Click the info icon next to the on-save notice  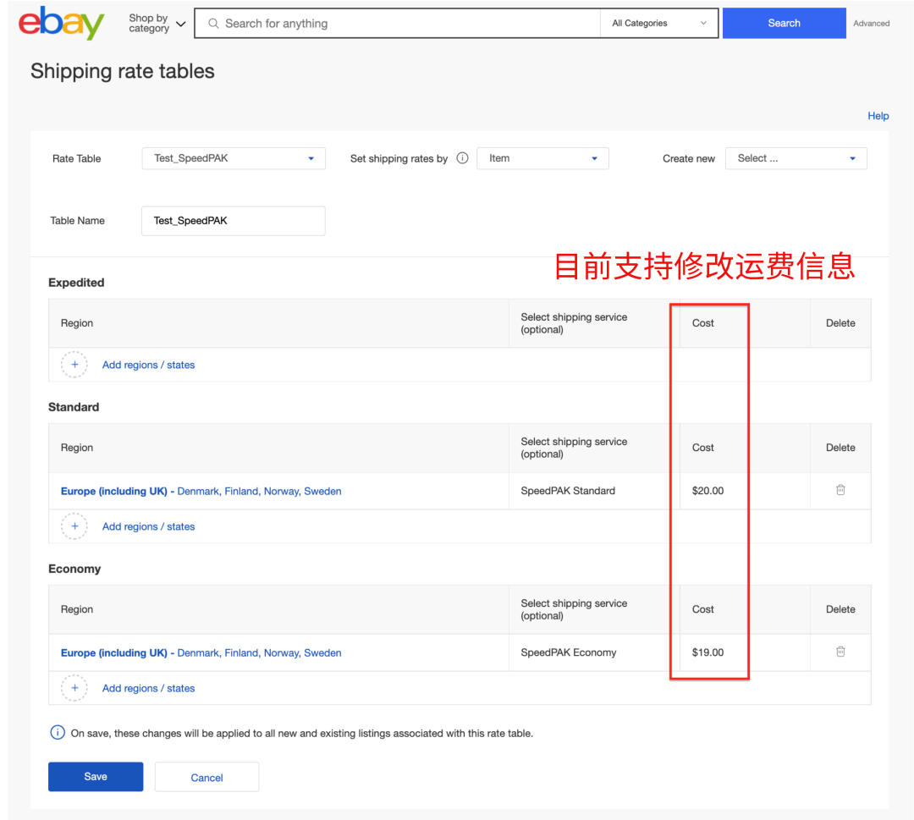(x=58, y=733)
